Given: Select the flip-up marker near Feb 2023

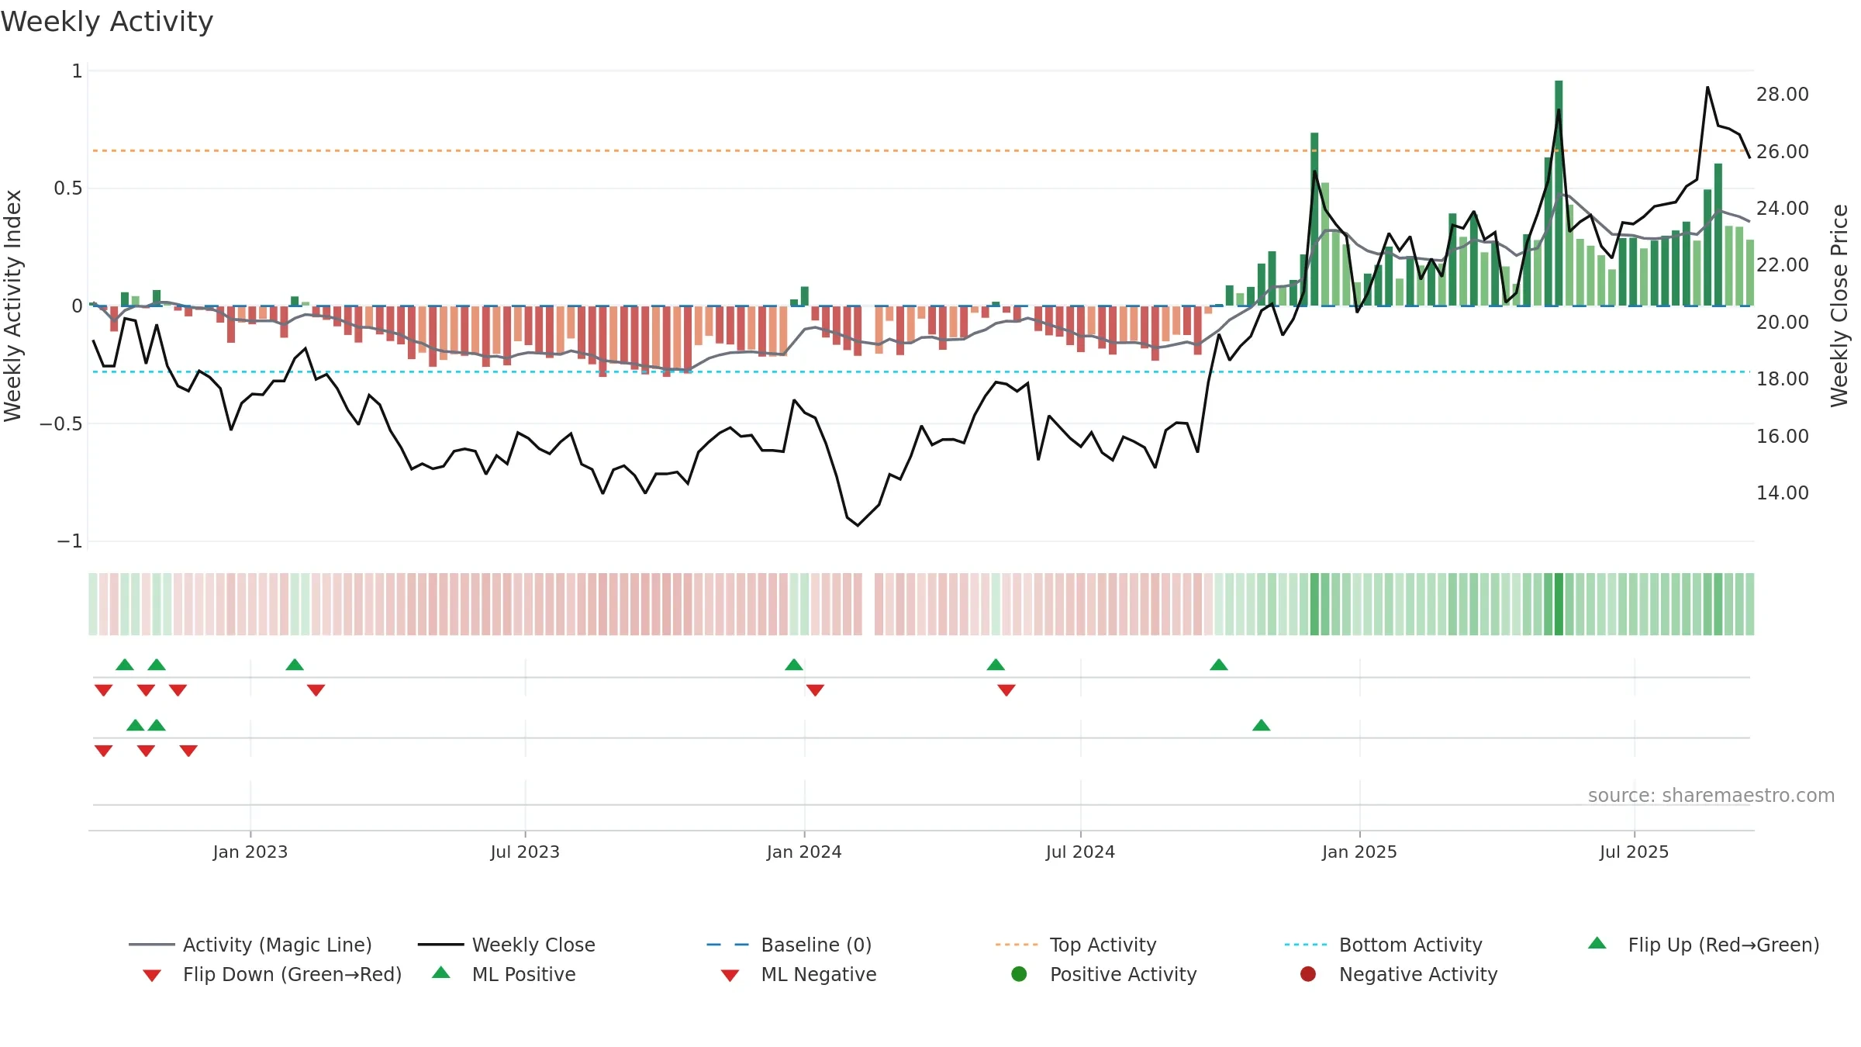Looking at the screenshot, I should (x=295, y=665).
